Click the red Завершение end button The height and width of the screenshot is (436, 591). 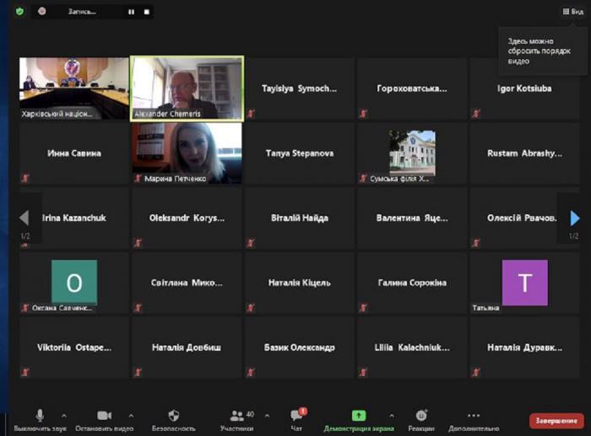coord(556,420)
